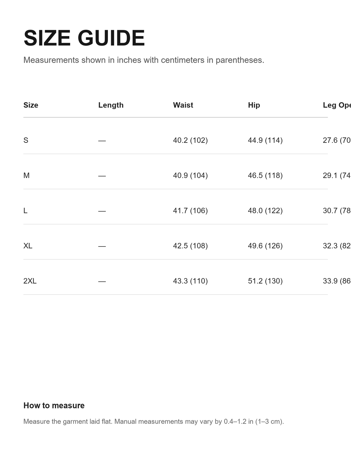This screenshot has width=351, height=469.
Task: Click waist value 40.2 (102)
Action: (x=190, y=140)
